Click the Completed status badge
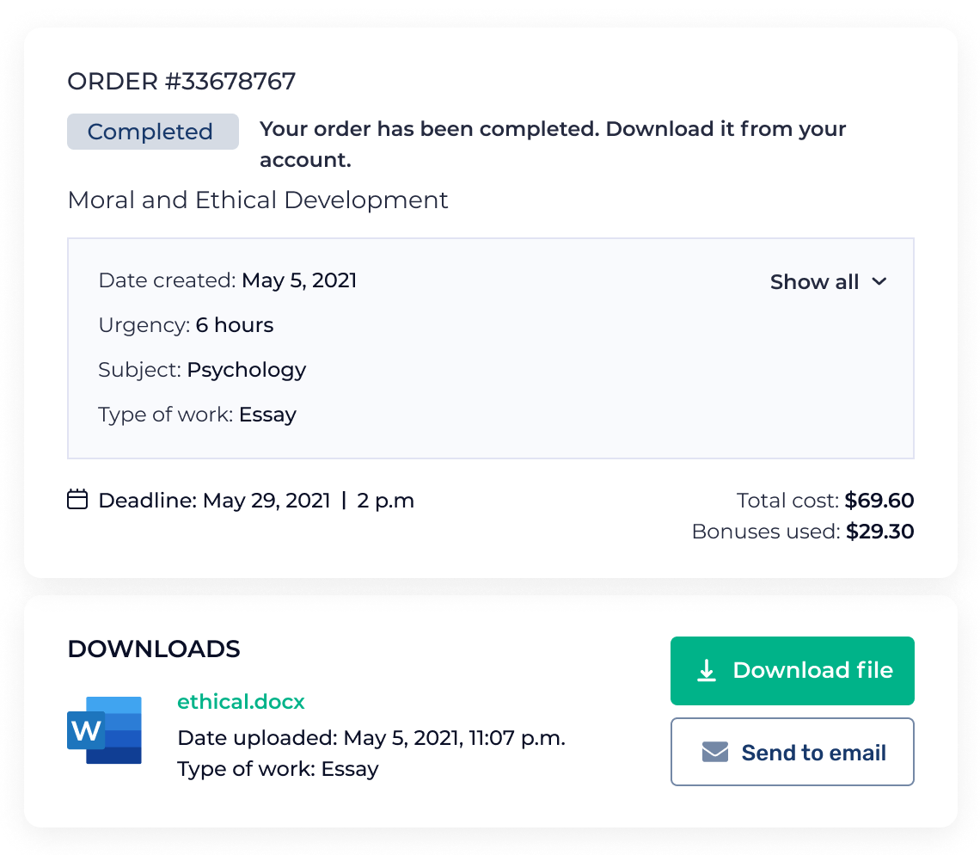The height and width of the screenshot is (855, 980). click(x=152, y=132)
